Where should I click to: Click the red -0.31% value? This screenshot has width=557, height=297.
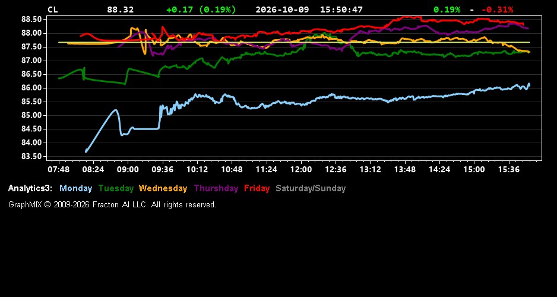click(x=498, y=10)
